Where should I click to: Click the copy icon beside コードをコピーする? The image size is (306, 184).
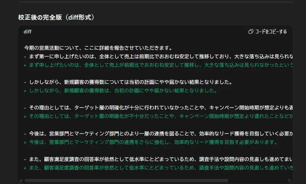(251, 32)
